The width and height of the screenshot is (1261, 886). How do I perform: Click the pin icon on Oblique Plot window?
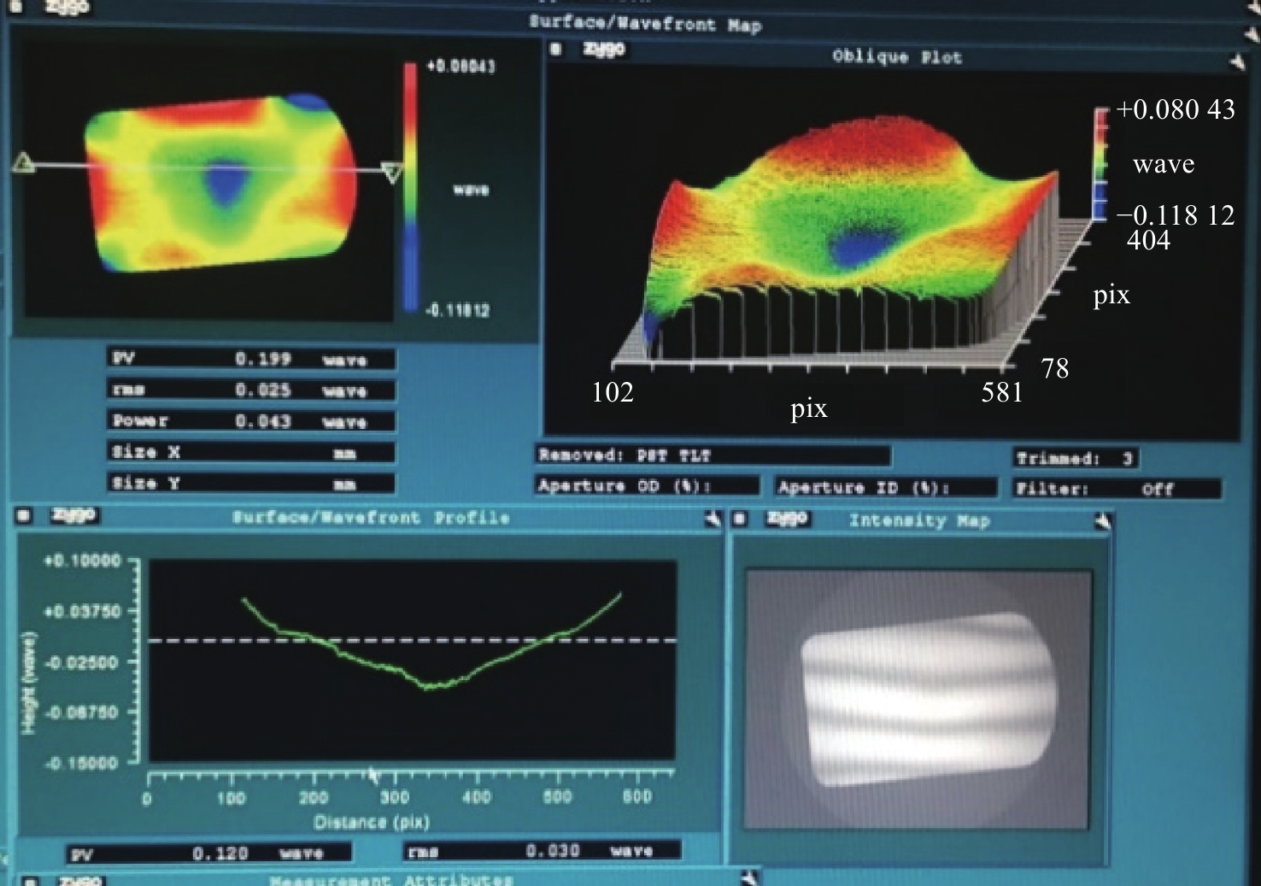pos(1236,62)
